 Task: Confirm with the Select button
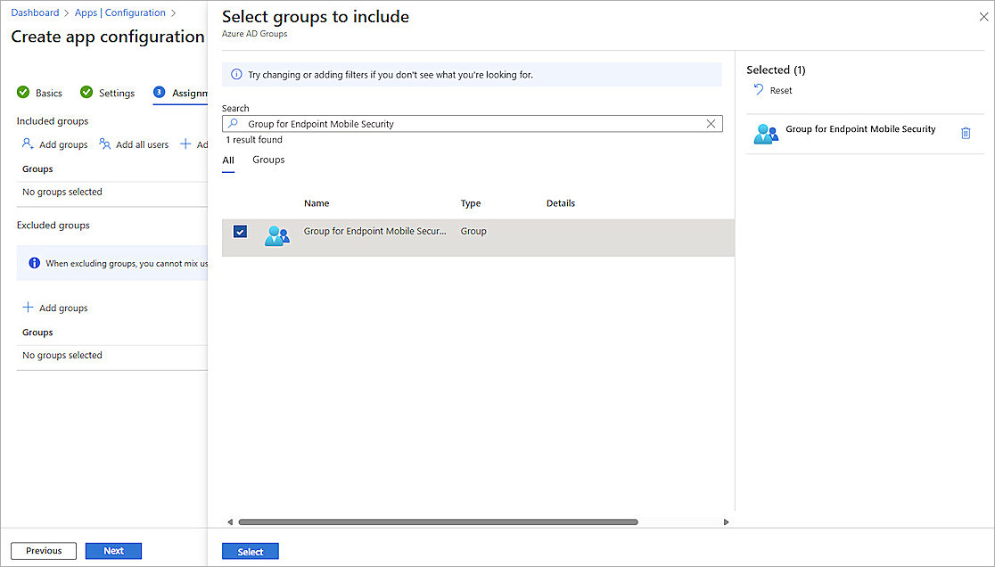pyautogui.click(x=250, y=552)
